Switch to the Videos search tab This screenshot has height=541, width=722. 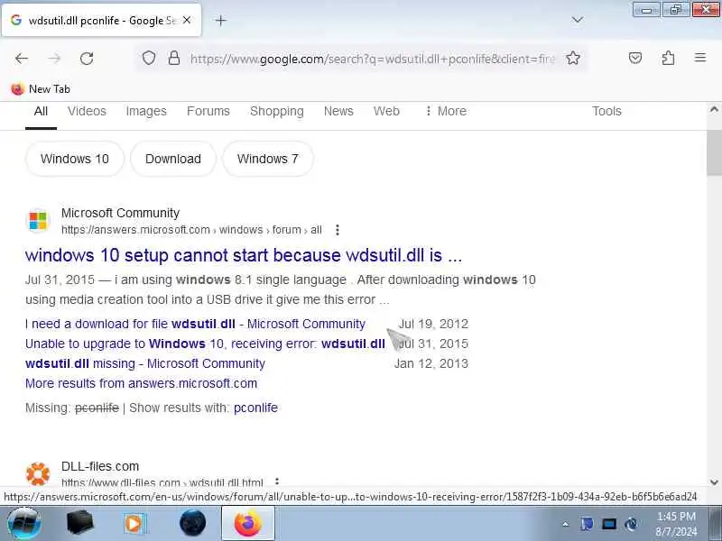tap(87, 111)
